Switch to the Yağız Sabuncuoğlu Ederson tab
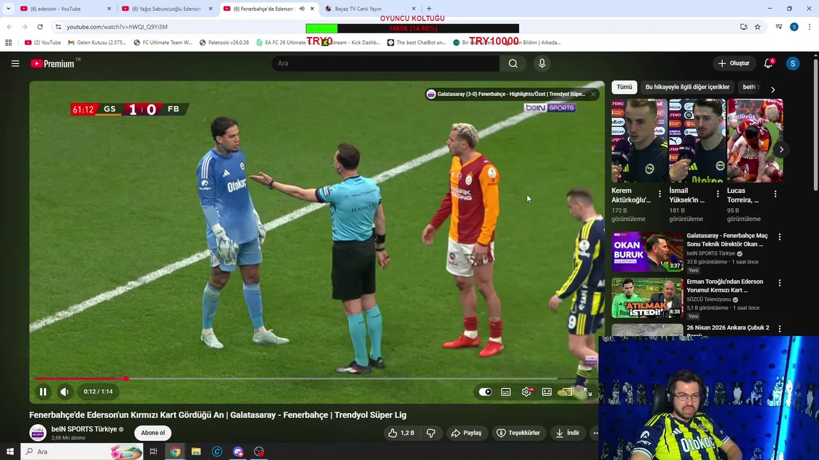Image resolution: width=819 pixels, height=460 pixels. click(x=166, y=9)
